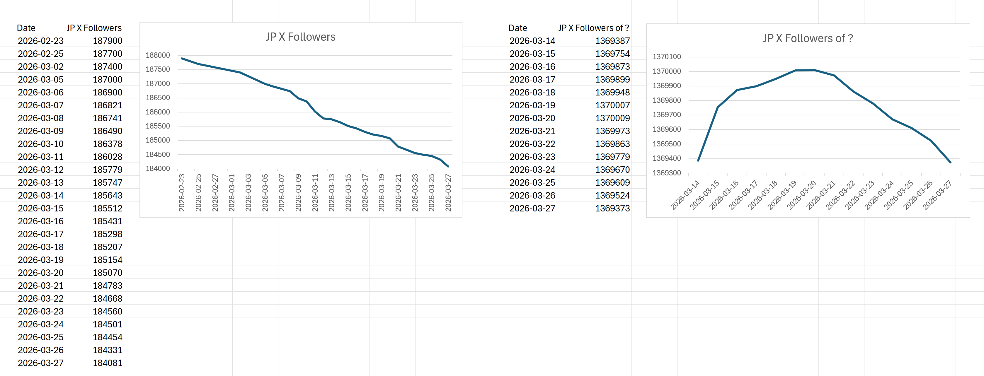The width and height of the screenshot is (984, 376).
Task: Click the 'JP X Followers of ?' chart title
Action: [x=808, y=39]
